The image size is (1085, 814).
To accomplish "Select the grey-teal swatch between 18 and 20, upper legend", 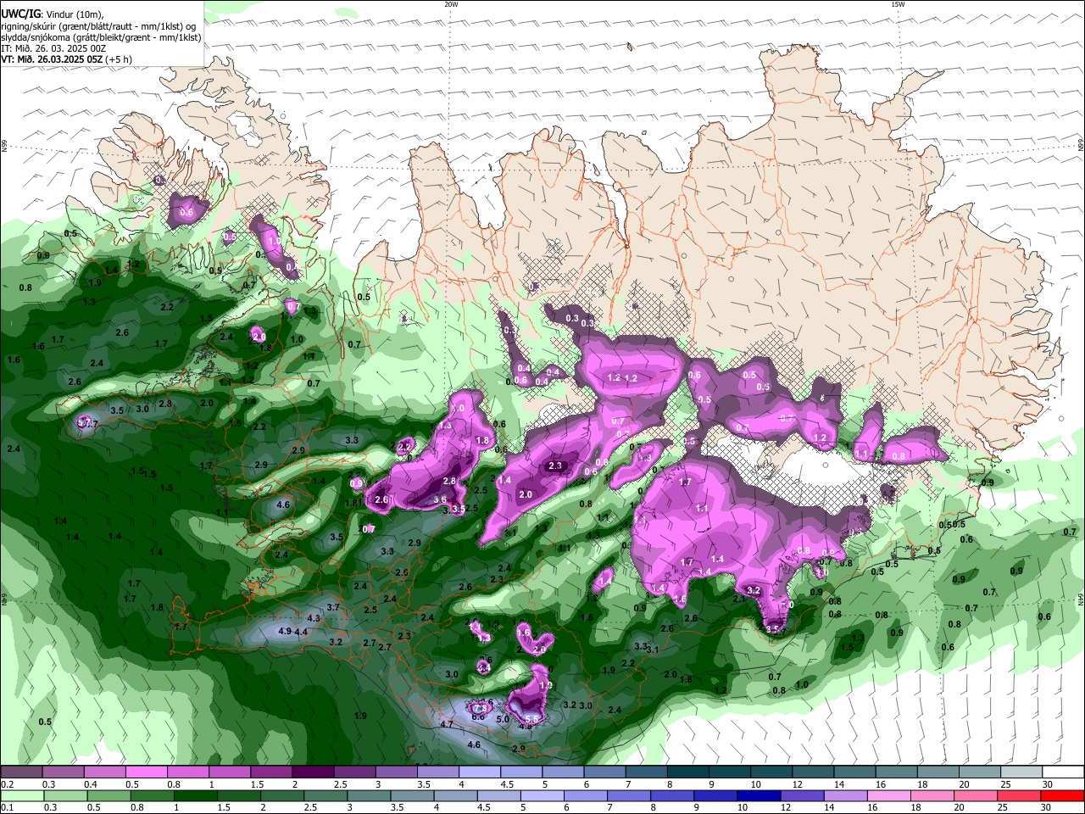I will coord(938,772).
